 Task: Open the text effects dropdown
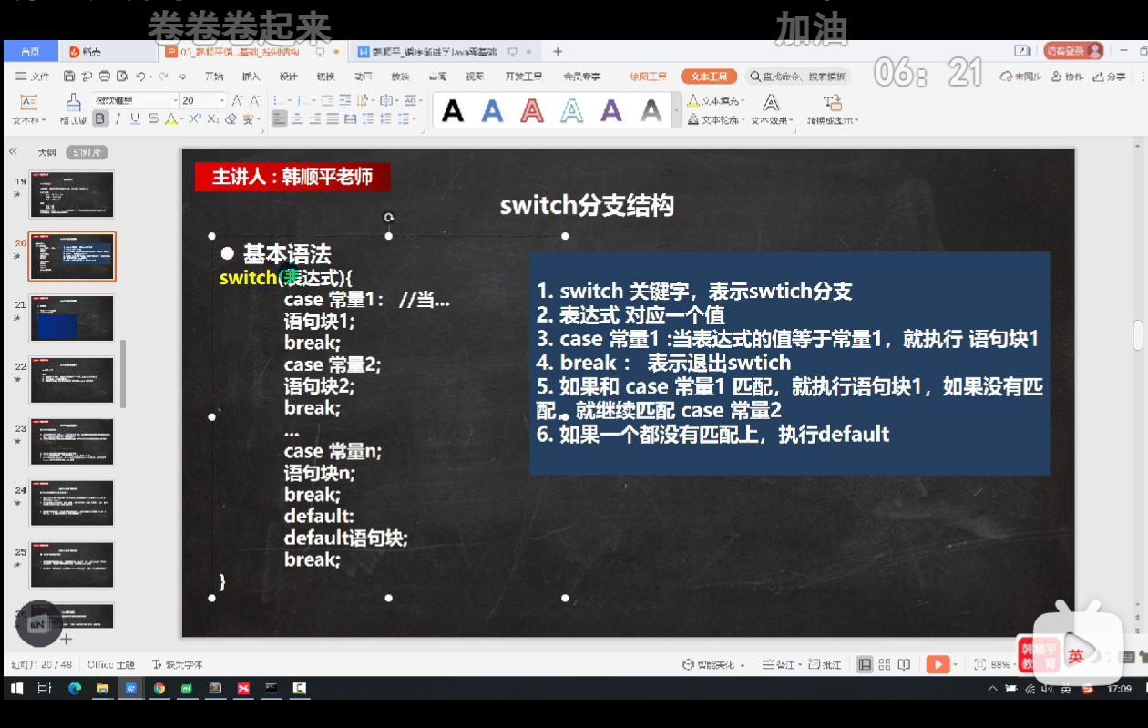(772, 108)
